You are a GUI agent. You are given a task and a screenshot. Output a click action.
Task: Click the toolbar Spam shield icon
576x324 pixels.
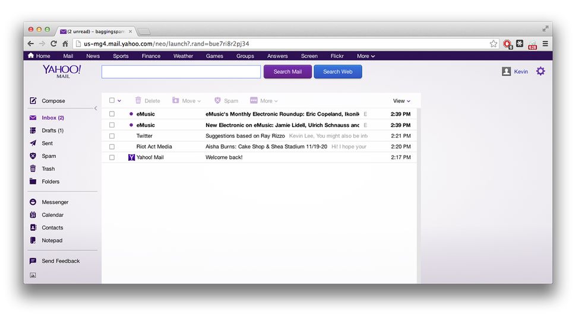coord(217,100)
